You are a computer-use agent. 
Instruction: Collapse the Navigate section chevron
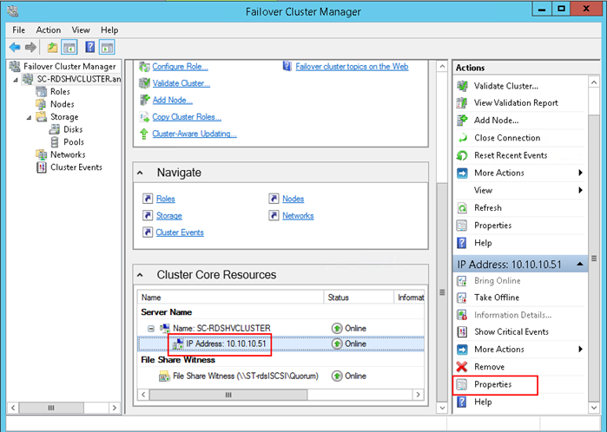coord(140,173)
